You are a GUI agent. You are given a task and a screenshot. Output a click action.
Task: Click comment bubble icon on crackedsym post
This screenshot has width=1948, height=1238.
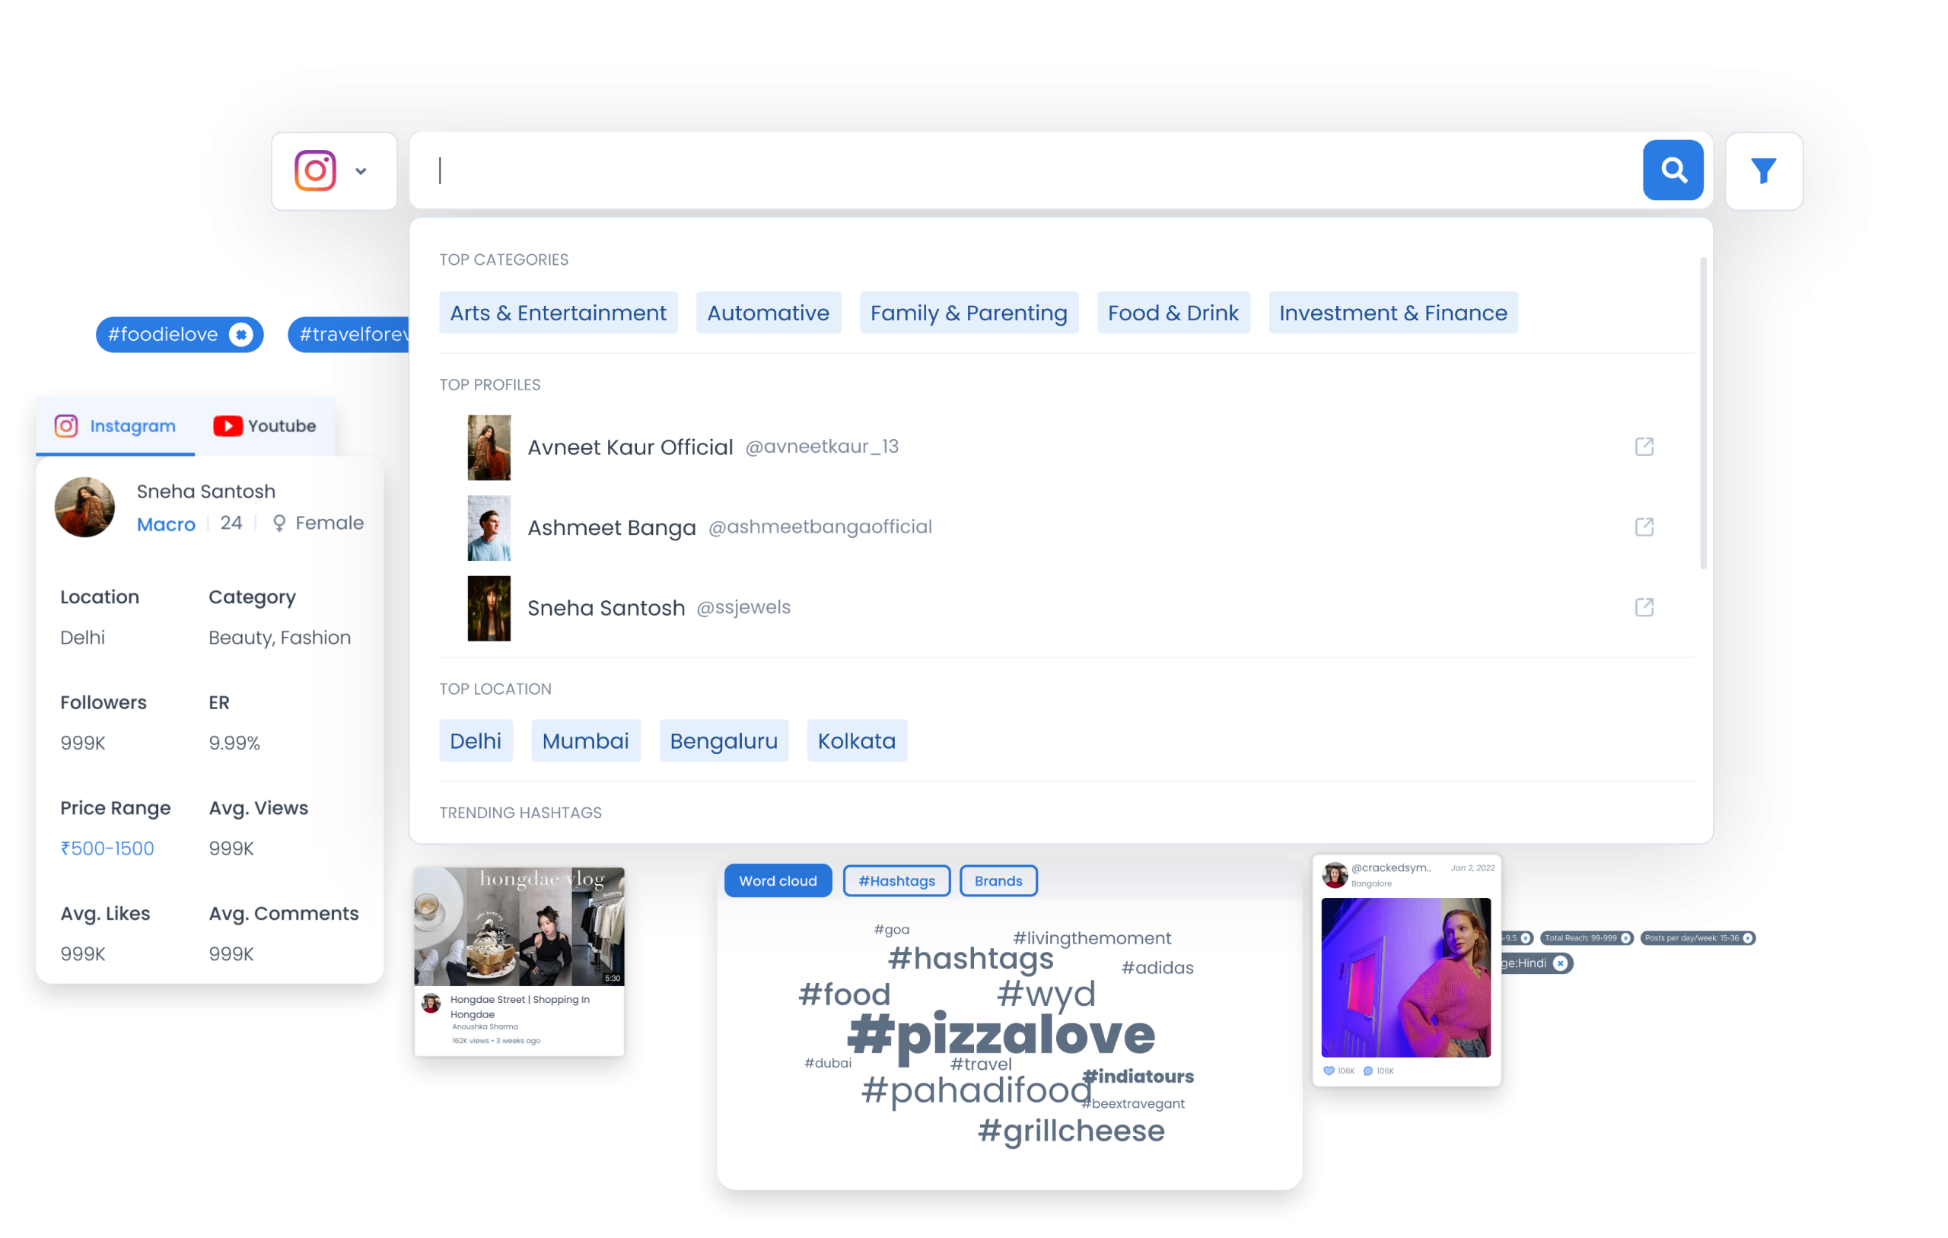(x=1368, y=1071)
